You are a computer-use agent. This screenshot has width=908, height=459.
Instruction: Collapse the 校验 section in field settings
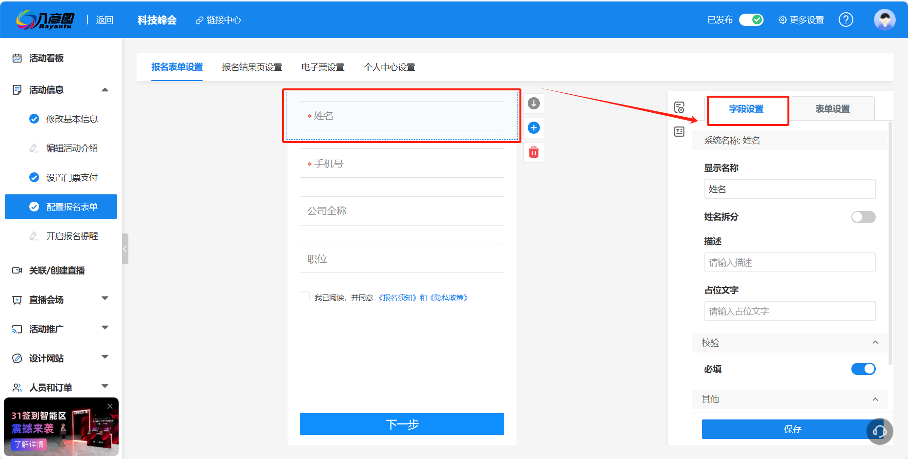point(875,342)
